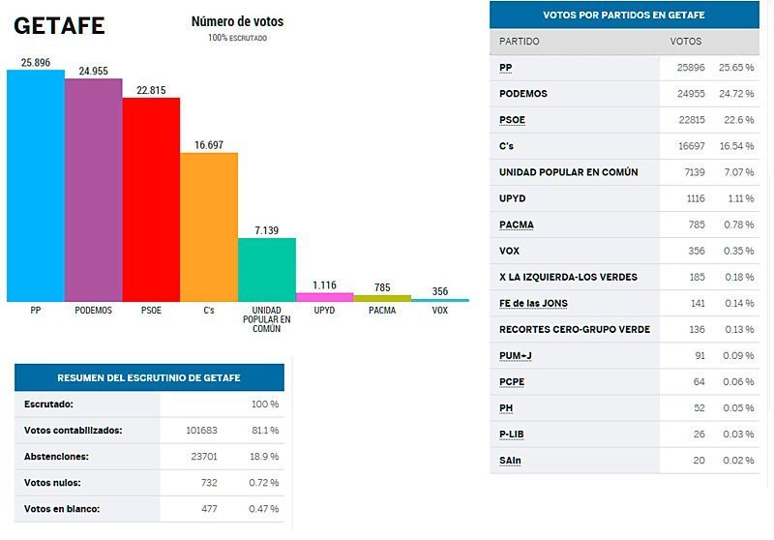The image size is (774, 540).
Task: Click the 23701 abstentions value
Action: (x=204, y=456)
